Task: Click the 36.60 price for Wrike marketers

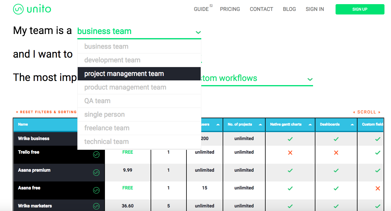Action: tap(128, 206)
